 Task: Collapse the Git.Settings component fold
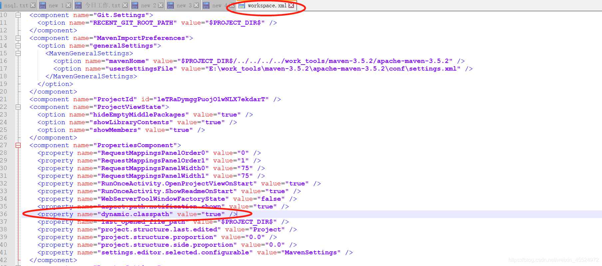(18, 15)
